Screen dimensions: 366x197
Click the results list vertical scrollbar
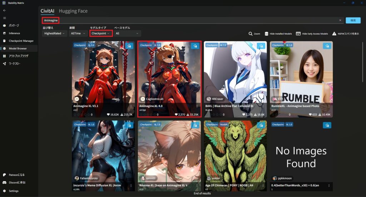pyautogui.click(x=362, y=62)
